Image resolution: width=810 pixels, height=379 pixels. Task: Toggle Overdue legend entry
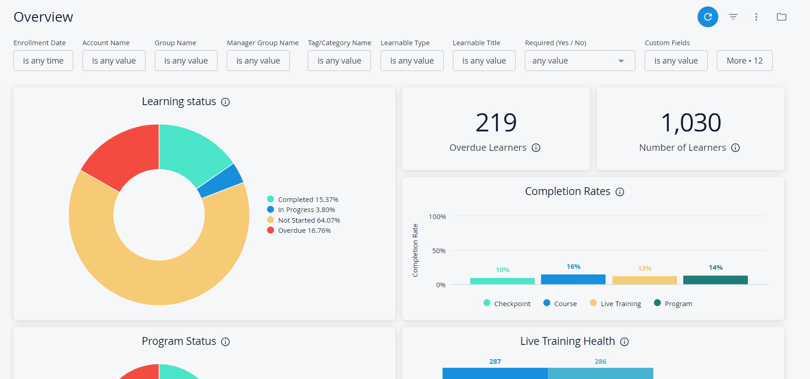click(x=299, y=230)
